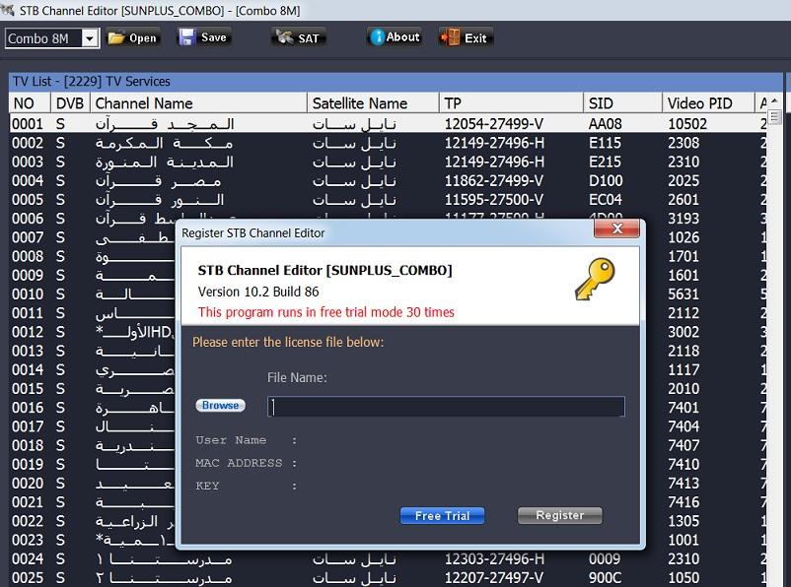The height and width of the screenshot is (587, 791).
Task: Click the Register button
Action: tap(560, 515)
